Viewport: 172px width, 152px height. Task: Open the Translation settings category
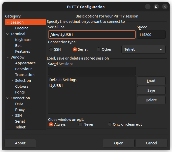pyautogui.click(x=25, y=75)
